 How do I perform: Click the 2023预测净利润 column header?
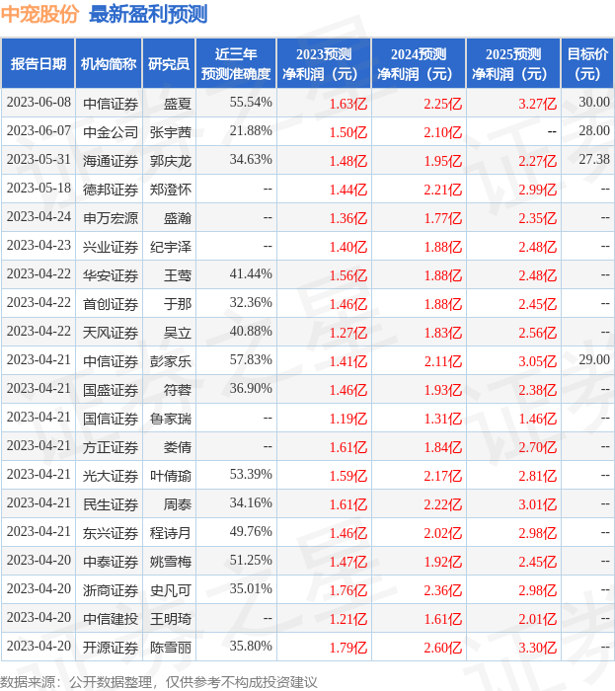click(x=324, y=63)
